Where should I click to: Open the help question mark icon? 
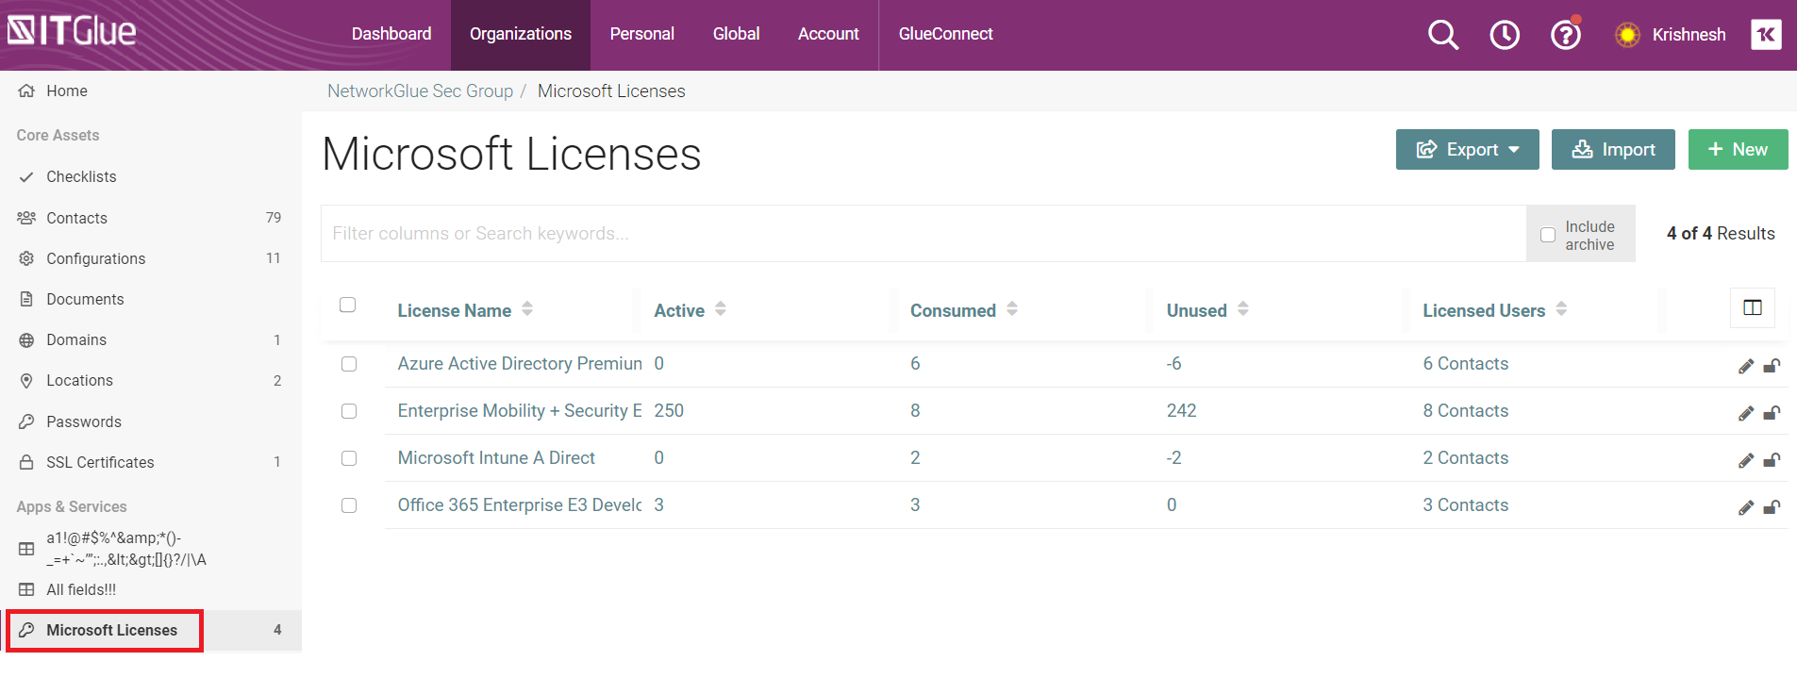1566,35
